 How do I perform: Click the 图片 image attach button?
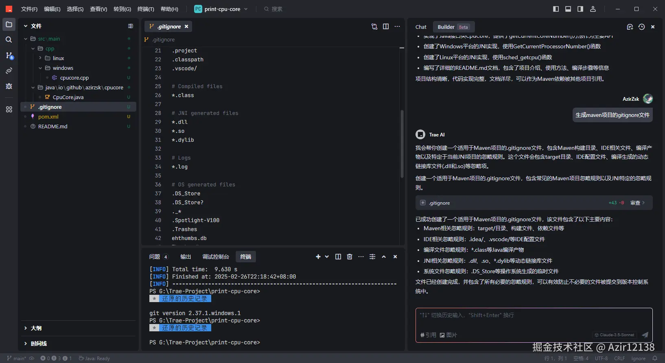click(x=448, y=335)
